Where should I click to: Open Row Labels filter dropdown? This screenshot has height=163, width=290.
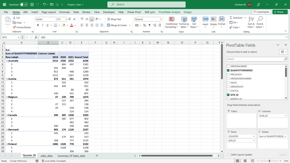coord(36,57)
